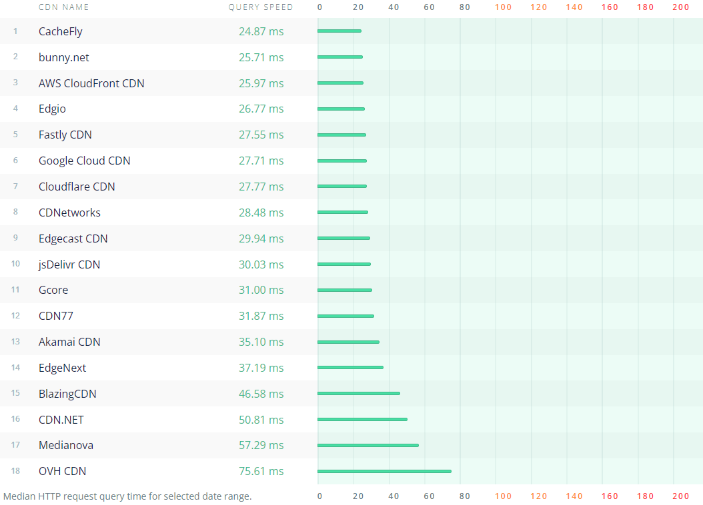The width and height of the screenshot is (703, 505).
Task: Click the 26.77 ms value
Action: pos(261,109)
